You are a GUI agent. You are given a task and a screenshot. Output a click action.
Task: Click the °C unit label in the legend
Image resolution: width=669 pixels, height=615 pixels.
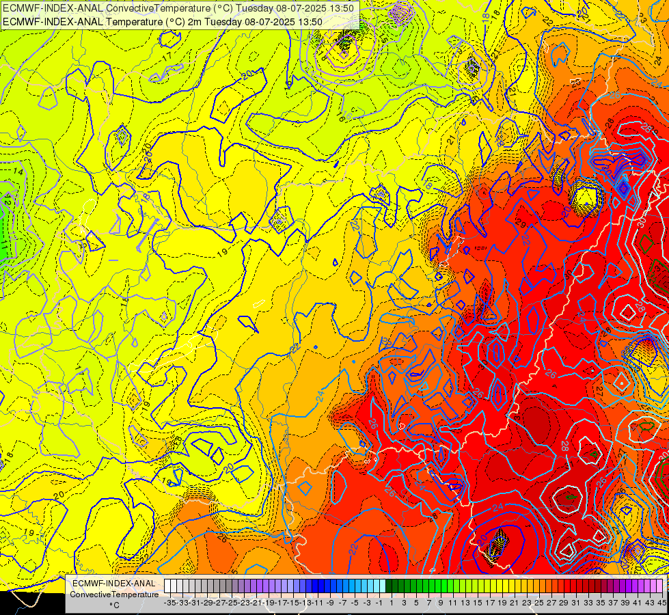point(114,605)
